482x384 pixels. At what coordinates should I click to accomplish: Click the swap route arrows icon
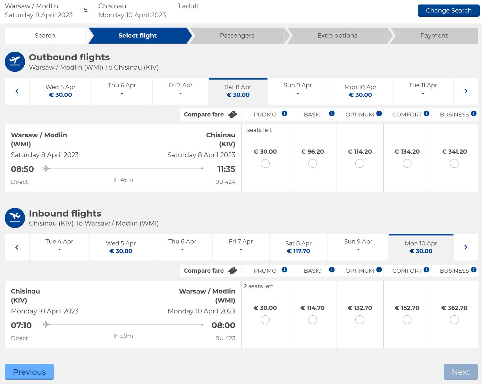(x=86, y=10)
